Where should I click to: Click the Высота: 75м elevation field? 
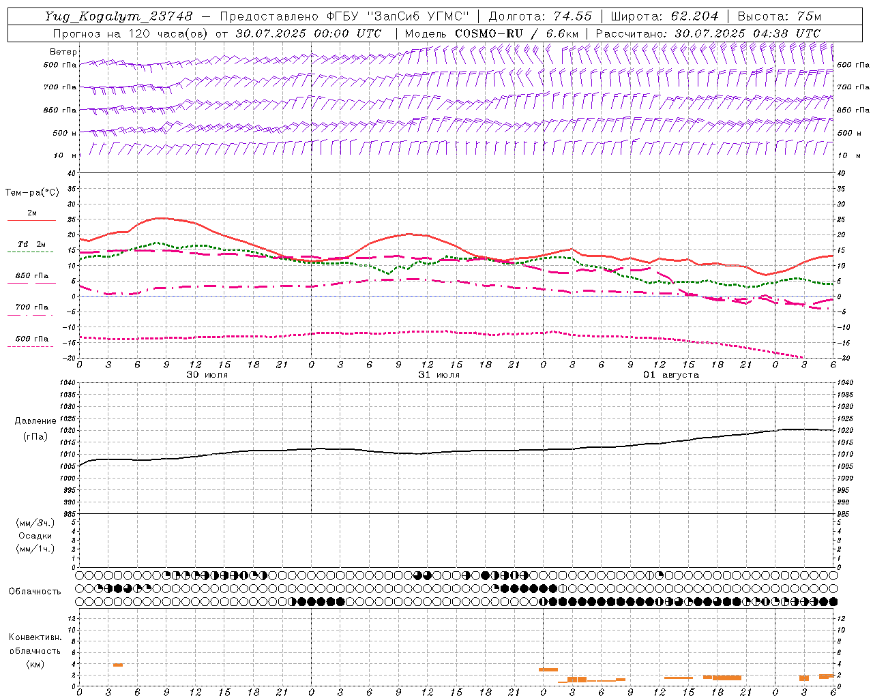(780, 16)
